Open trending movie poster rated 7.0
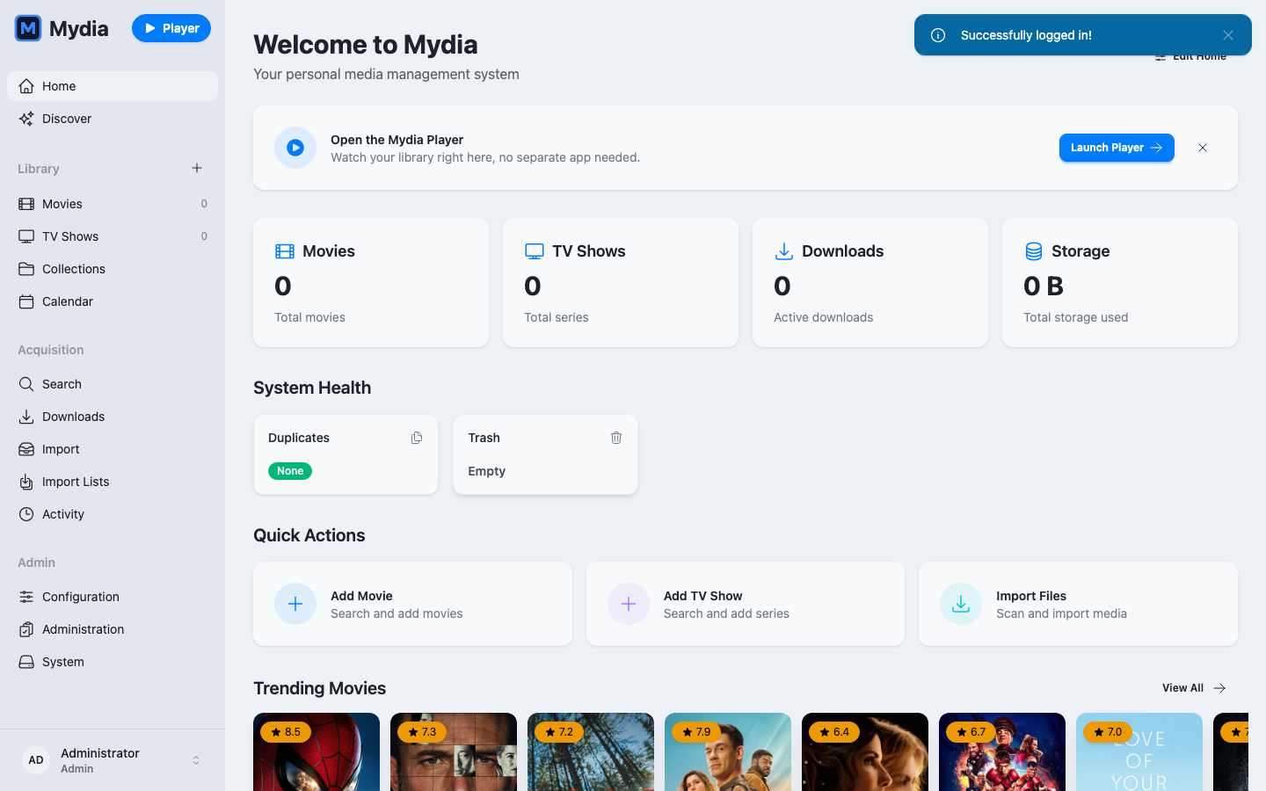Screen dimensions: 1266x791 click(1139, 752)
